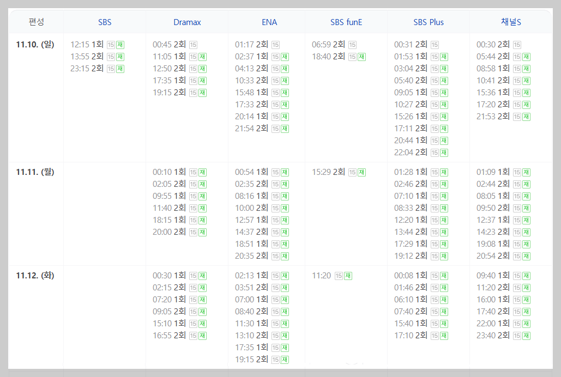Viewport: 561px width, 377px height.
Task: Click the 재 rerun badge beside SBS 23:15 2회
Action: click(120, 69)
